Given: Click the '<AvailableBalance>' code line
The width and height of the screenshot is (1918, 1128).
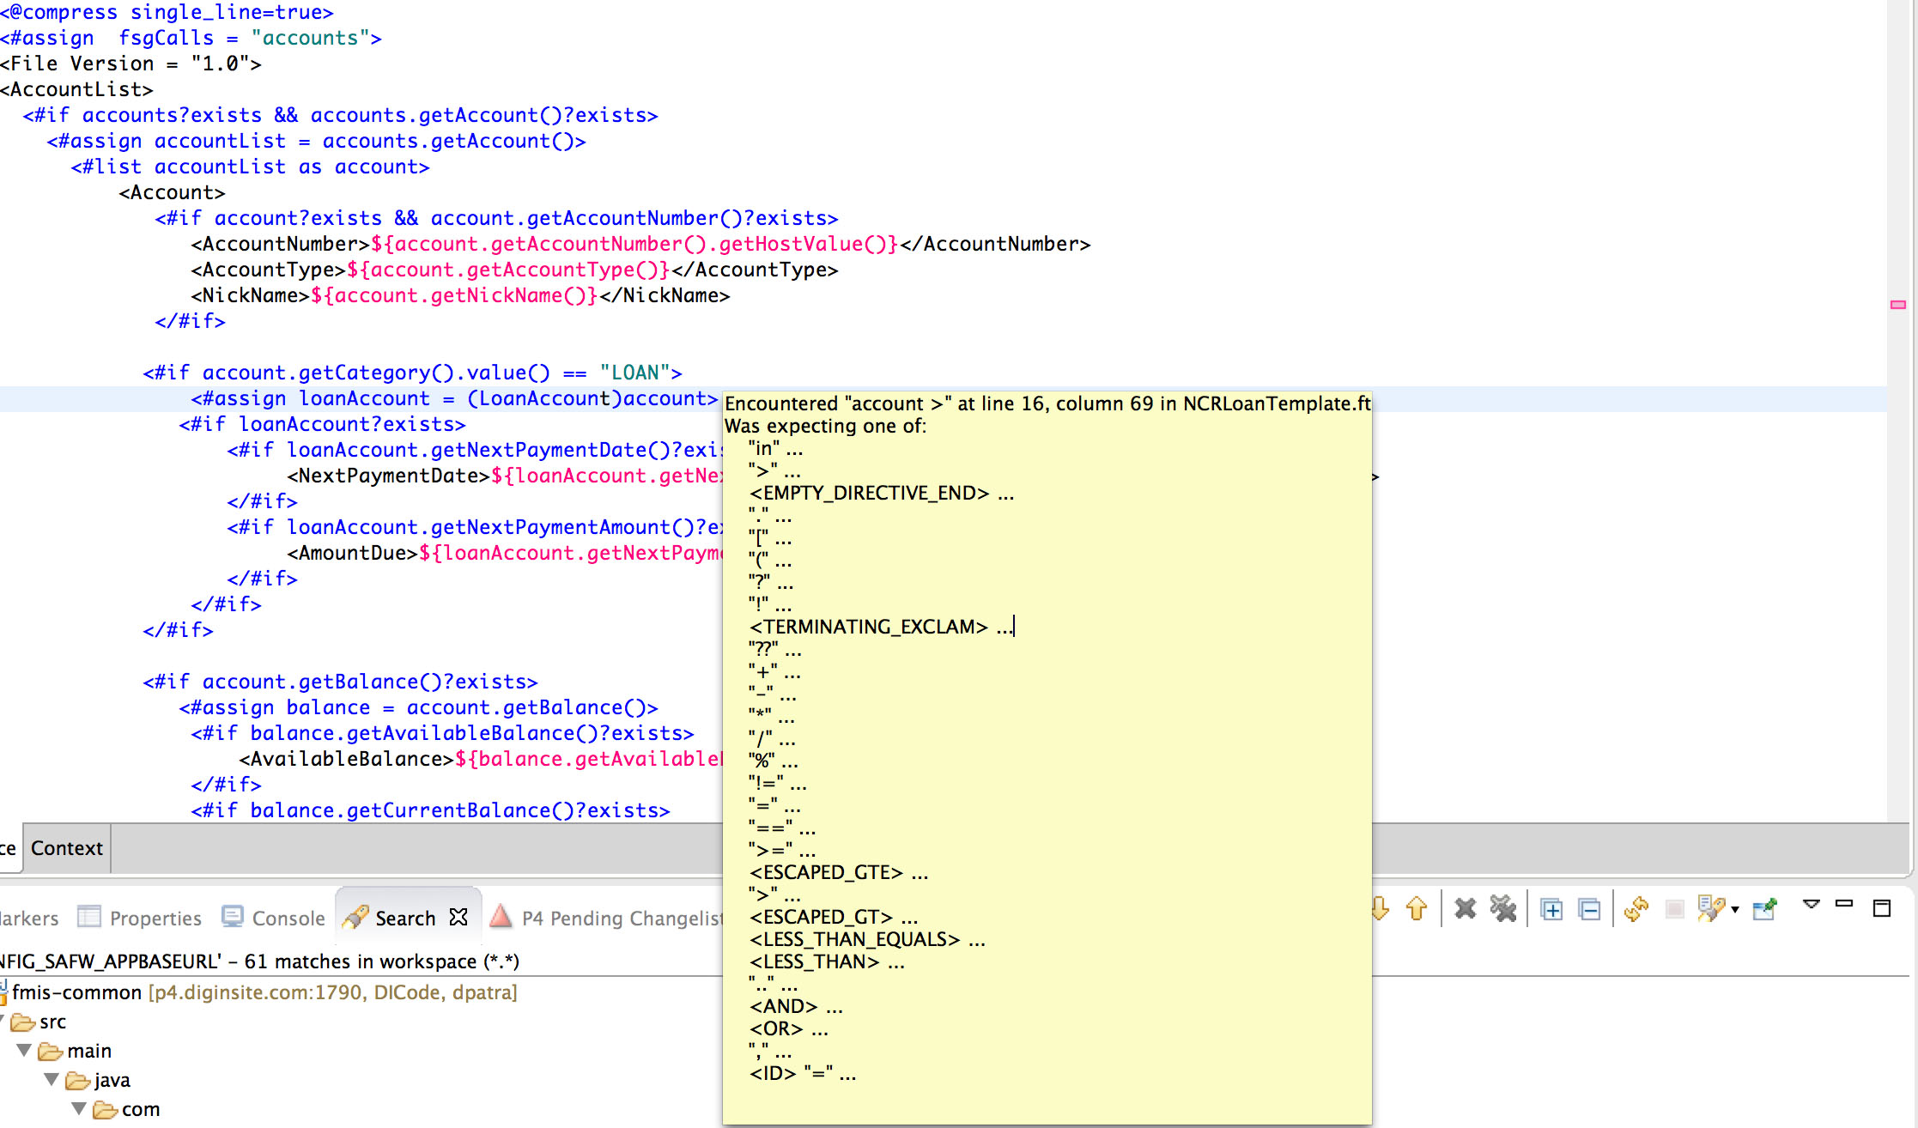Looking at the screenshot, I should (481, 759).
